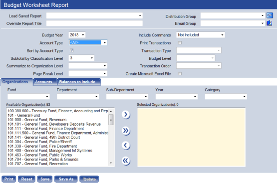Switch to the Balances to Include tab
Image resolution: width=277 pixels, height=184 pixels.
pos(79,82)
